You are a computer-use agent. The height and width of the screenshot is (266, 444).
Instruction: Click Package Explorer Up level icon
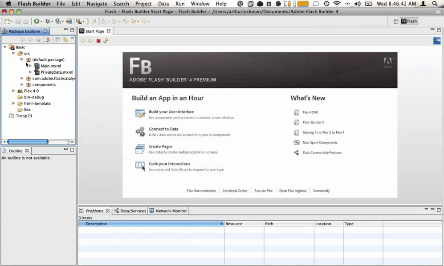coord(38,40)
